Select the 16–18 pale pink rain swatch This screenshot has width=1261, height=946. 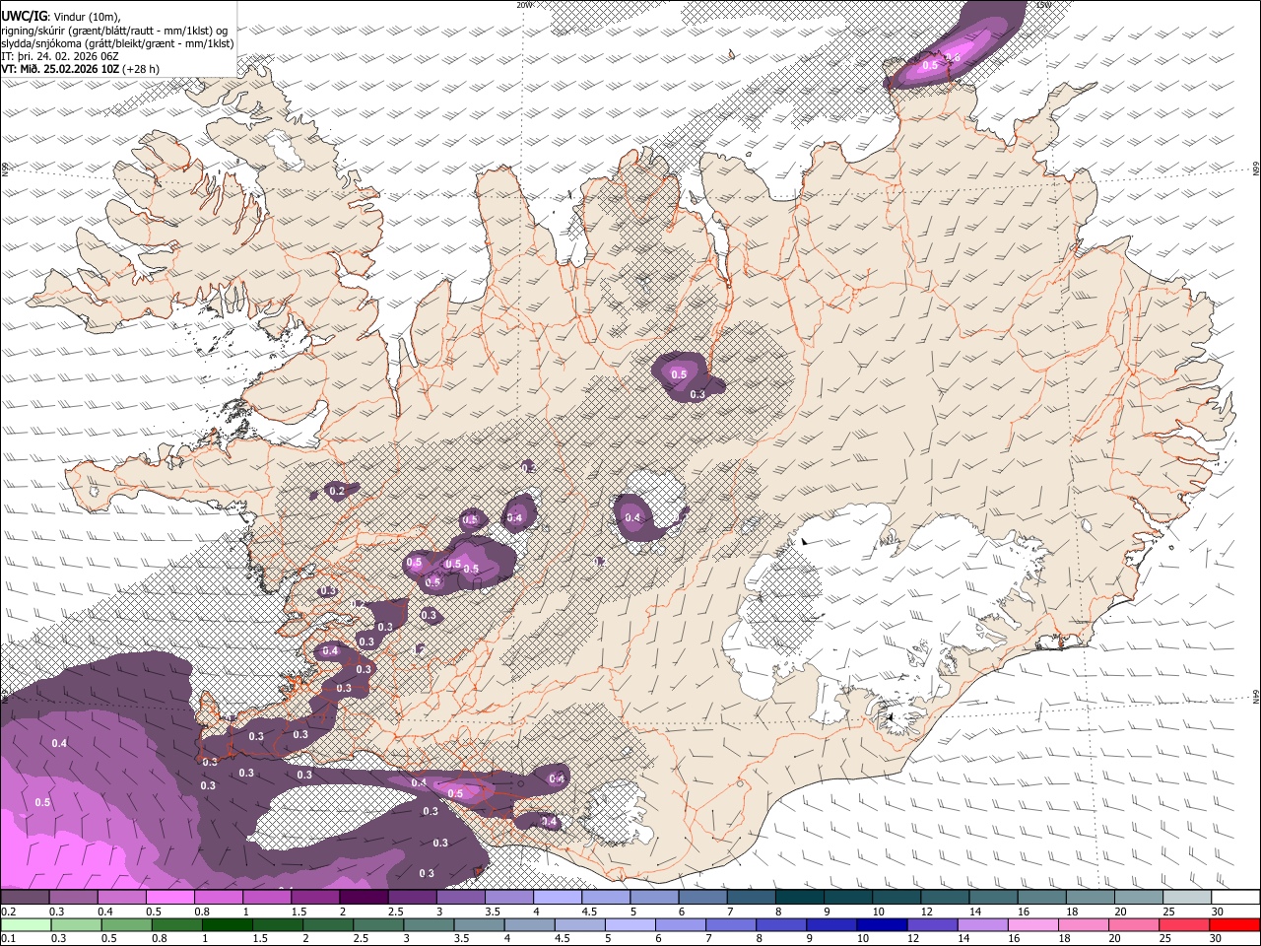pyautogui.click(x=1034, y=925)
